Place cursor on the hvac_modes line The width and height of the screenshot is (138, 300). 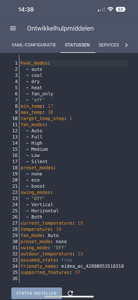click(x=74, y=63)
